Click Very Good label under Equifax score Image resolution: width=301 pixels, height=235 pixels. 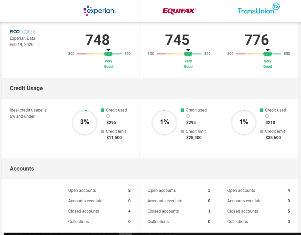coord(188,64)
